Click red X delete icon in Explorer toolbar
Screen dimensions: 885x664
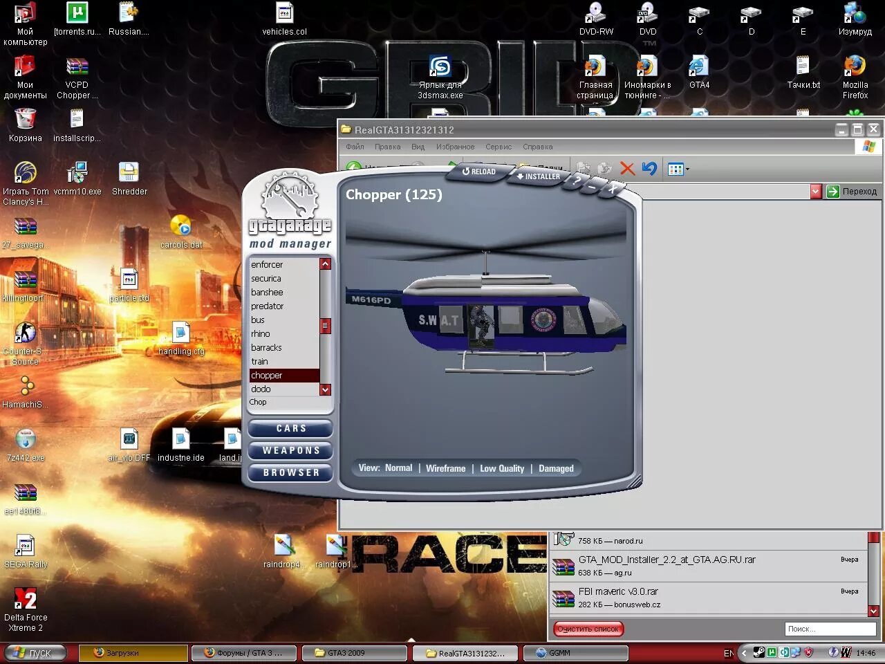click(627, 168)
